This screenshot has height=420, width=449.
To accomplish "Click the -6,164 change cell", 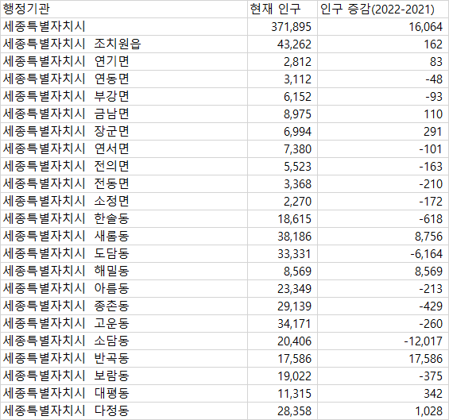I will coord(383,254).
